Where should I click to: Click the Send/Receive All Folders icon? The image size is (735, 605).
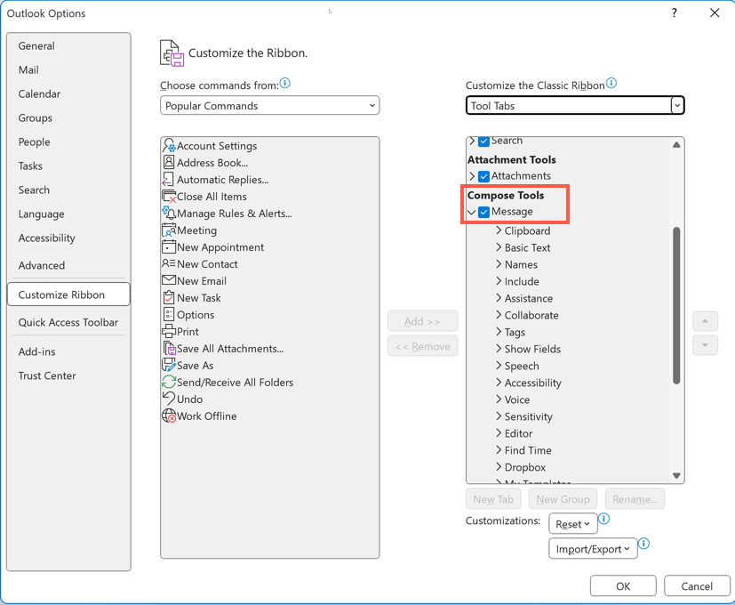tap(169, 382)
